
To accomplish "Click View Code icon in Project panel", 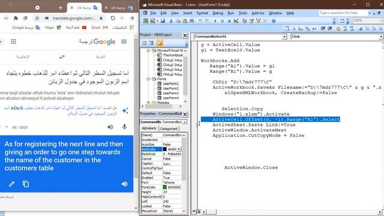I will click(x=145, y=43).
